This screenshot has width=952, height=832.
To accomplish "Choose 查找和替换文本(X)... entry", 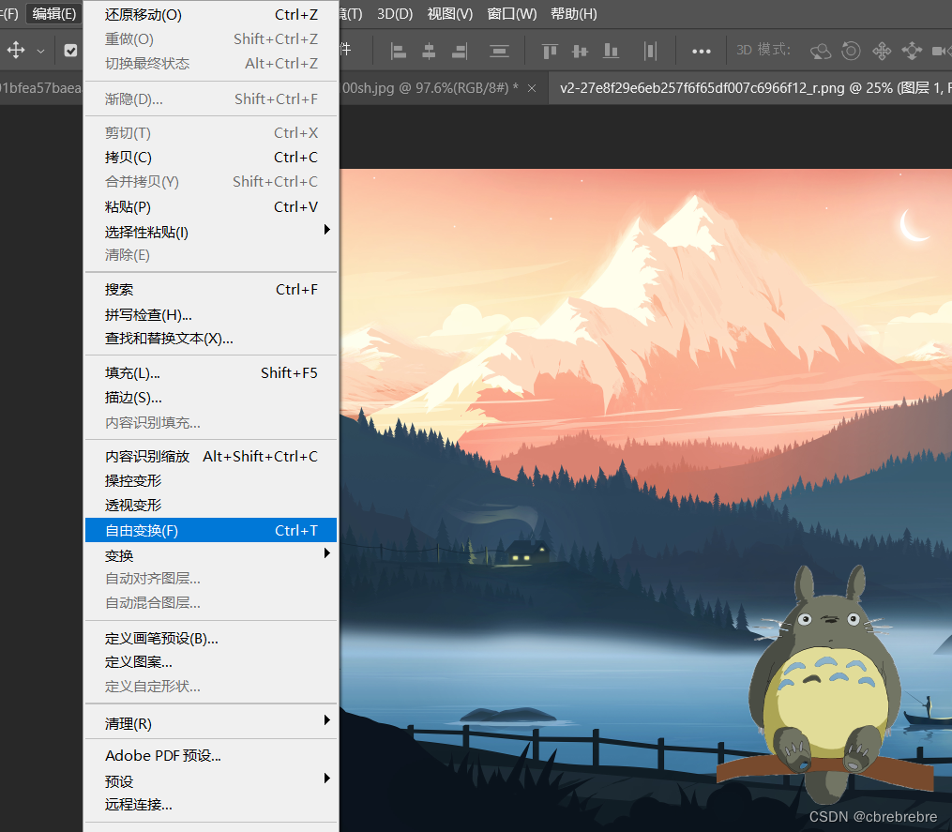I will pos(211,339).
